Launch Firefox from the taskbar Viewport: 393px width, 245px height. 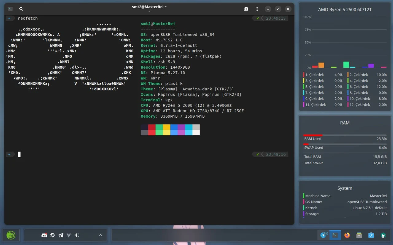[x=347, y=235]
